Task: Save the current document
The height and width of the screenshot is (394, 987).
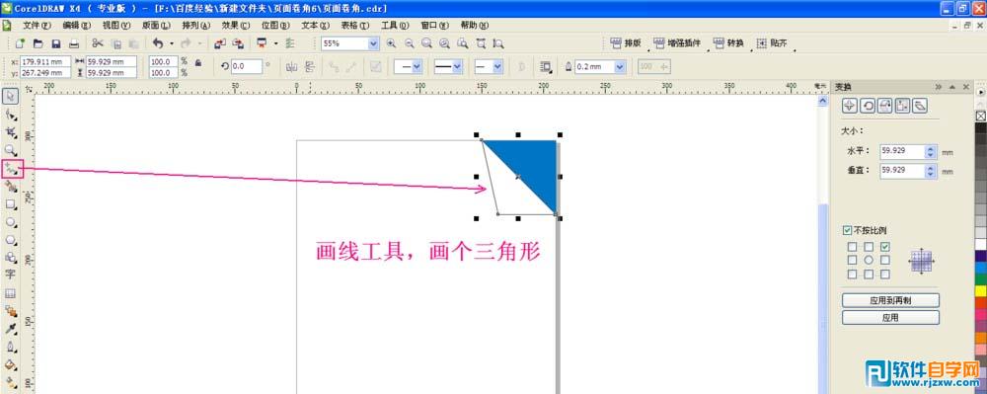Action: [x=56, y=43]
